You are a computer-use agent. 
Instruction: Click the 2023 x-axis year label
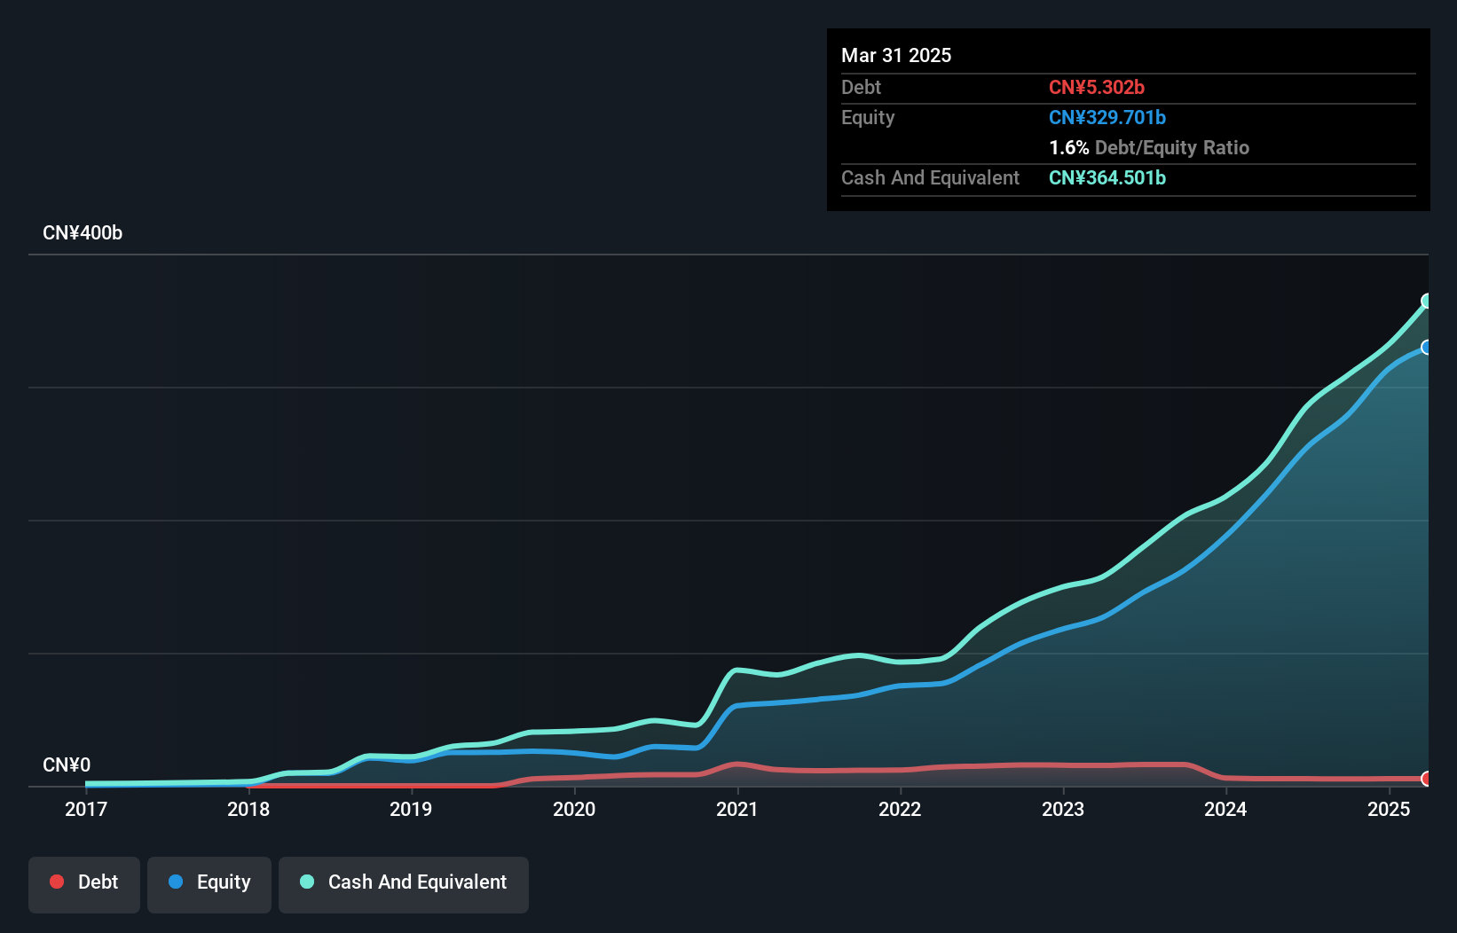coord(1063,809)
